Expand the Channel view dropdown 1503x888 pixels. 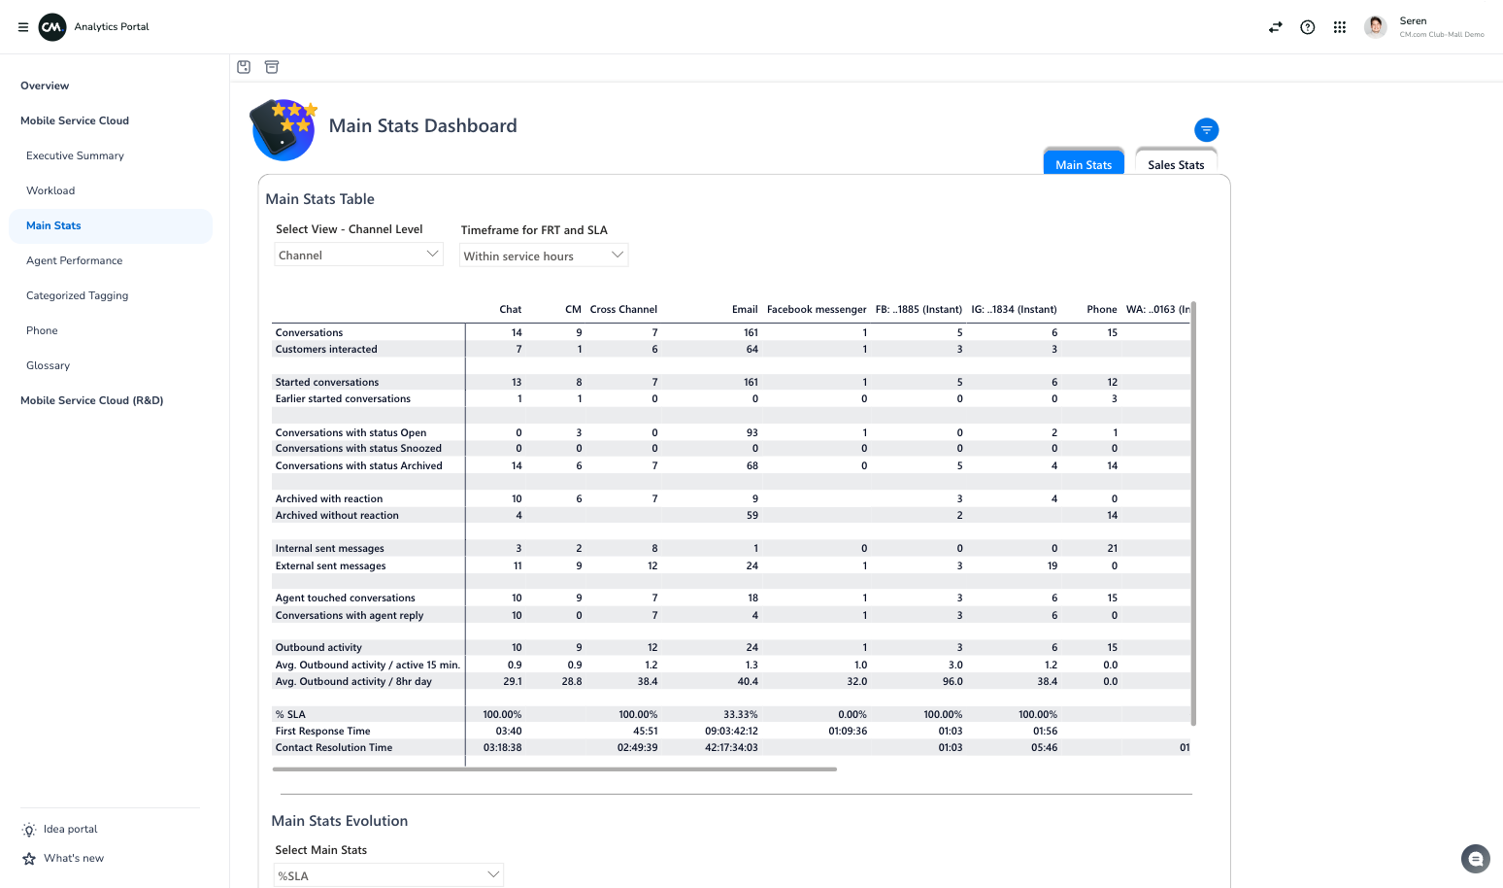[358, 255]
